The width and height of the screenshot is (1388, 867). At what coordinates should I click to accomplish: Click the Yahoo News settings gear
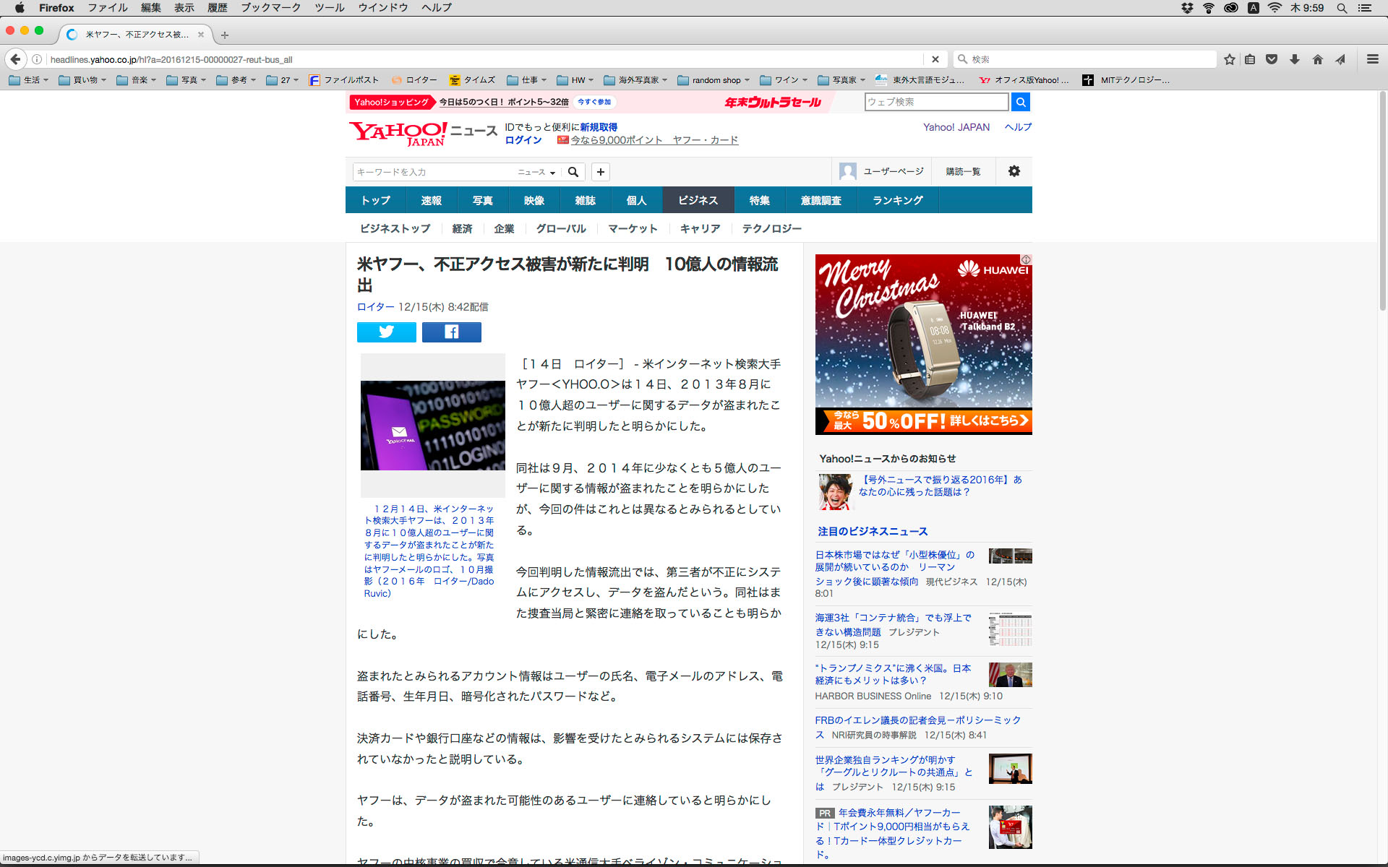click(1014, 171)
